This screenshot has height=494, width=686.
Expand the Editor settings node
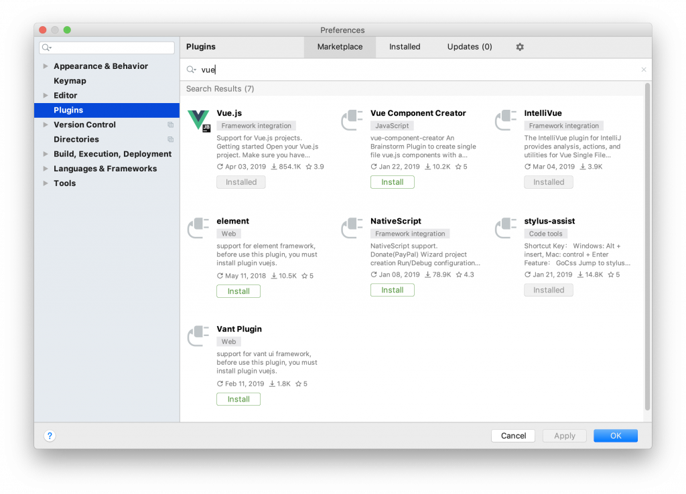(46, 95)
